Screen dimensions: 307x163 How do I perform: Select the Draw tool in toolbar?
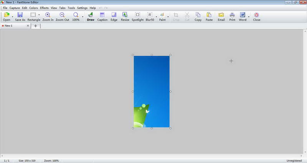(x=91, y=17)
